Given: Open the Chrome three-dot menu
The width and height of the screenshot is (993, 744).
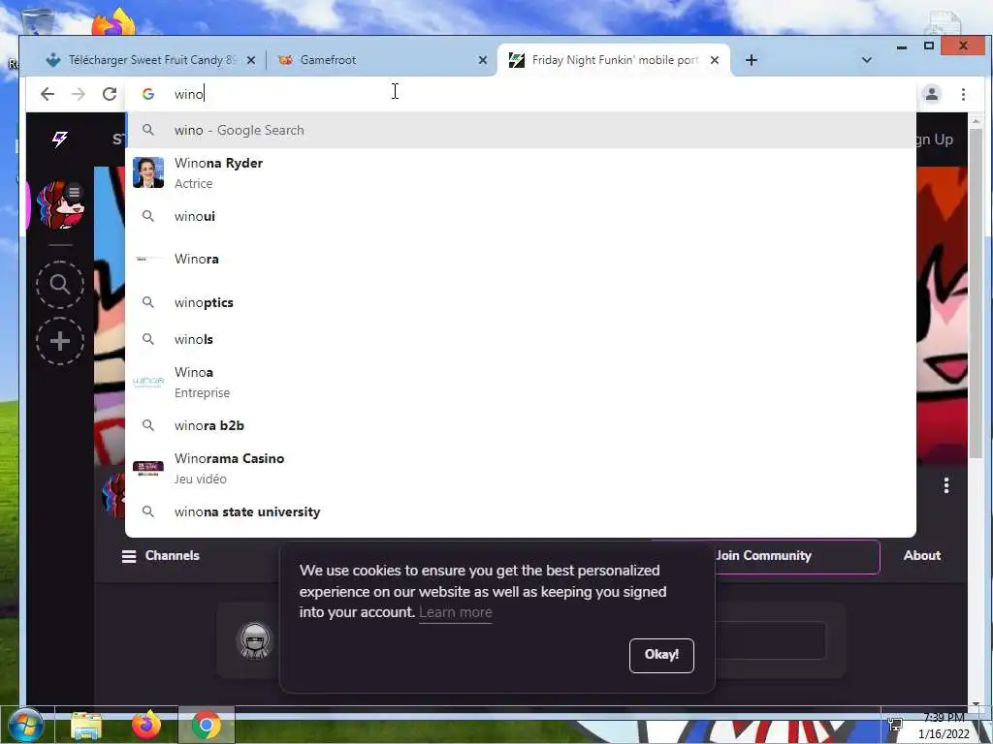Looking at the screenshot, I should tap(963, 94).
